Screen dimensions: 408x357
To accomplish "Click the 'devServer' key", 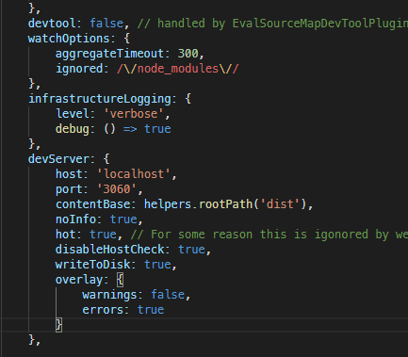I will [58, 159].
